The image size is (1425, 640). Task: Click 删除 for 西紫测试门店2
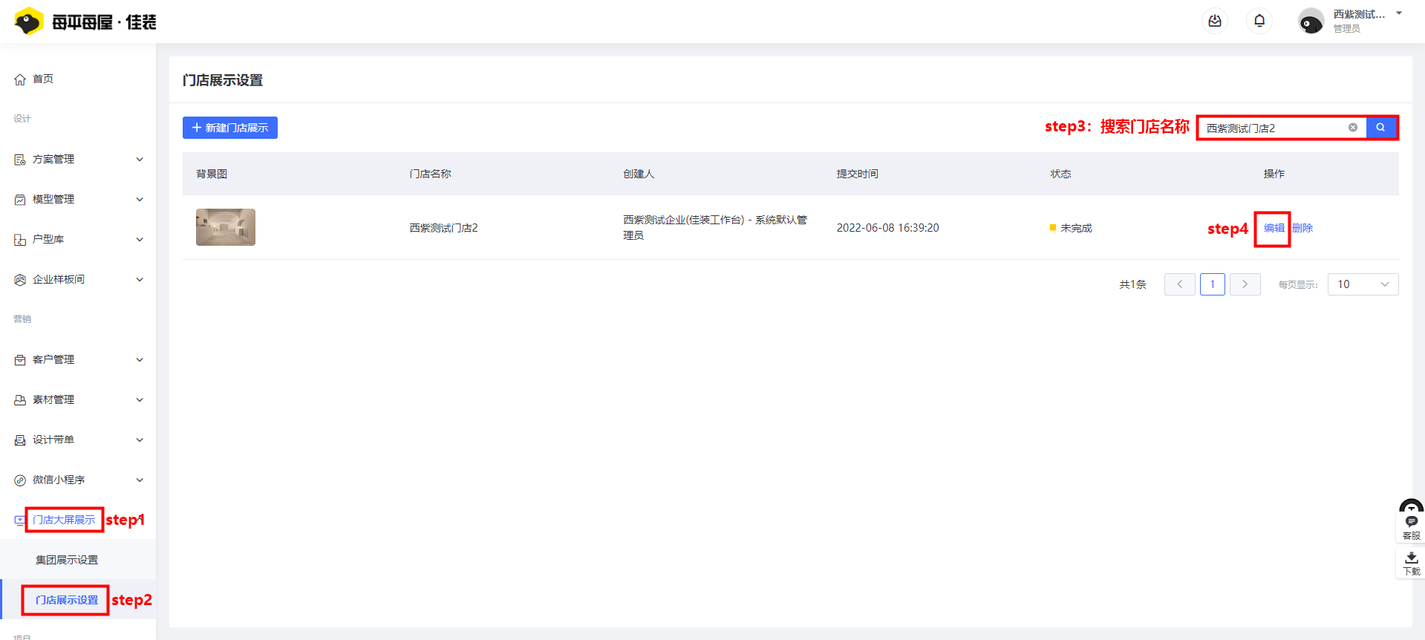(1302, 228)
